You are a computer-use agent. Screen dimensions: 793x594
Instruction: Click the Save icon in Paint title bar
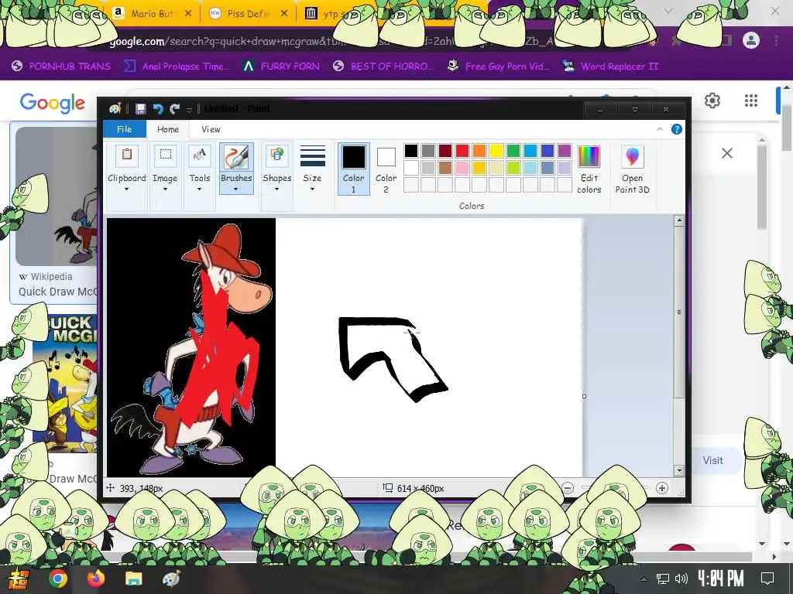141,108
